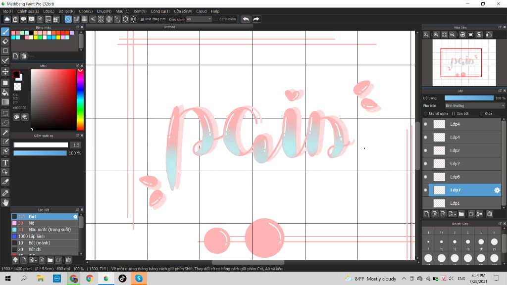Click the layer Độ trong opacity slider
The image size is (507, 285).
469,98
